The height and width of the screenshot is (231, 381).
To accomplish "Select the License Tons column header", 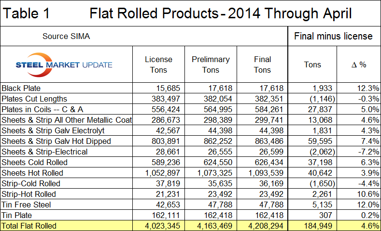I will 158,64.
